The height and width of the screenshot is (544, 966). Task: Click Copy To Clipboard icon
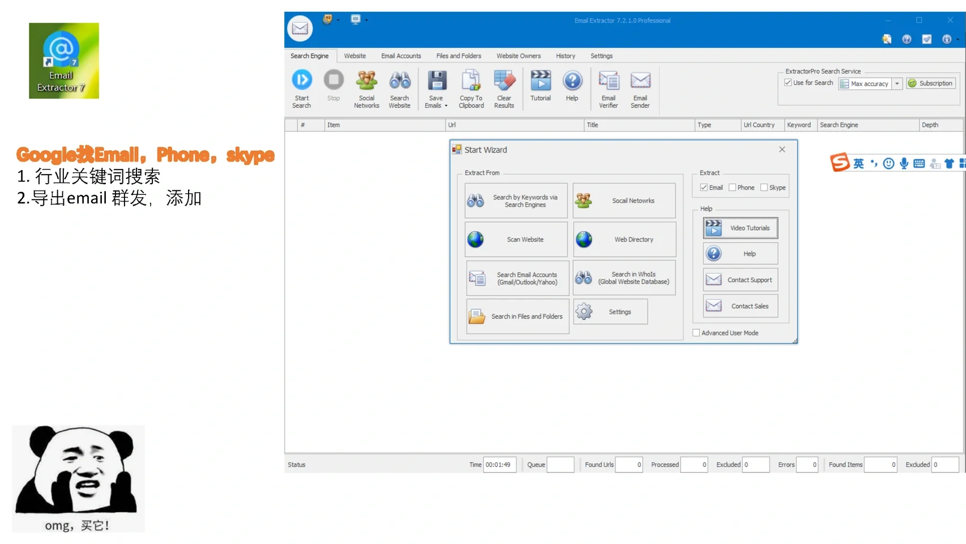coord(471,80)
